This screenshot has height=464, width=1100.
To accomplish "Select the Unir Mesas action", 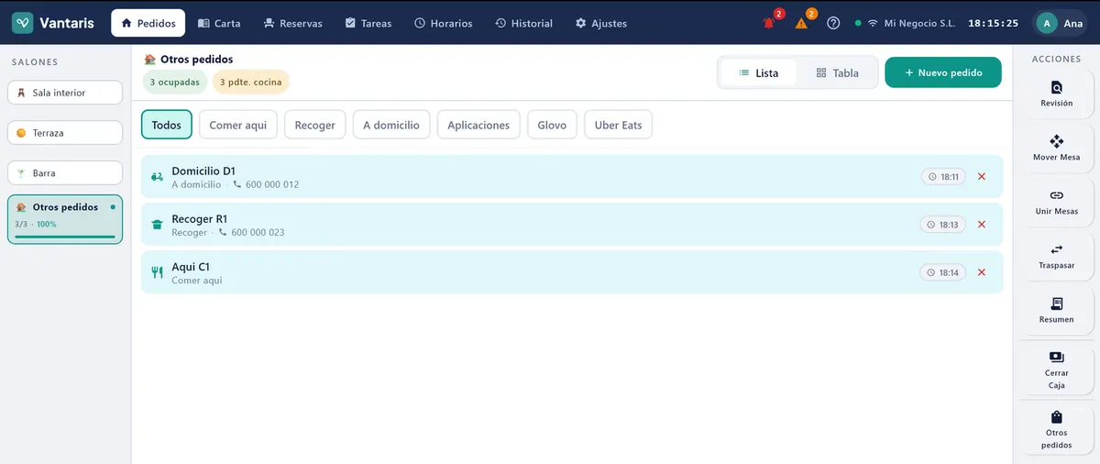I will [x=1056, y=201].
